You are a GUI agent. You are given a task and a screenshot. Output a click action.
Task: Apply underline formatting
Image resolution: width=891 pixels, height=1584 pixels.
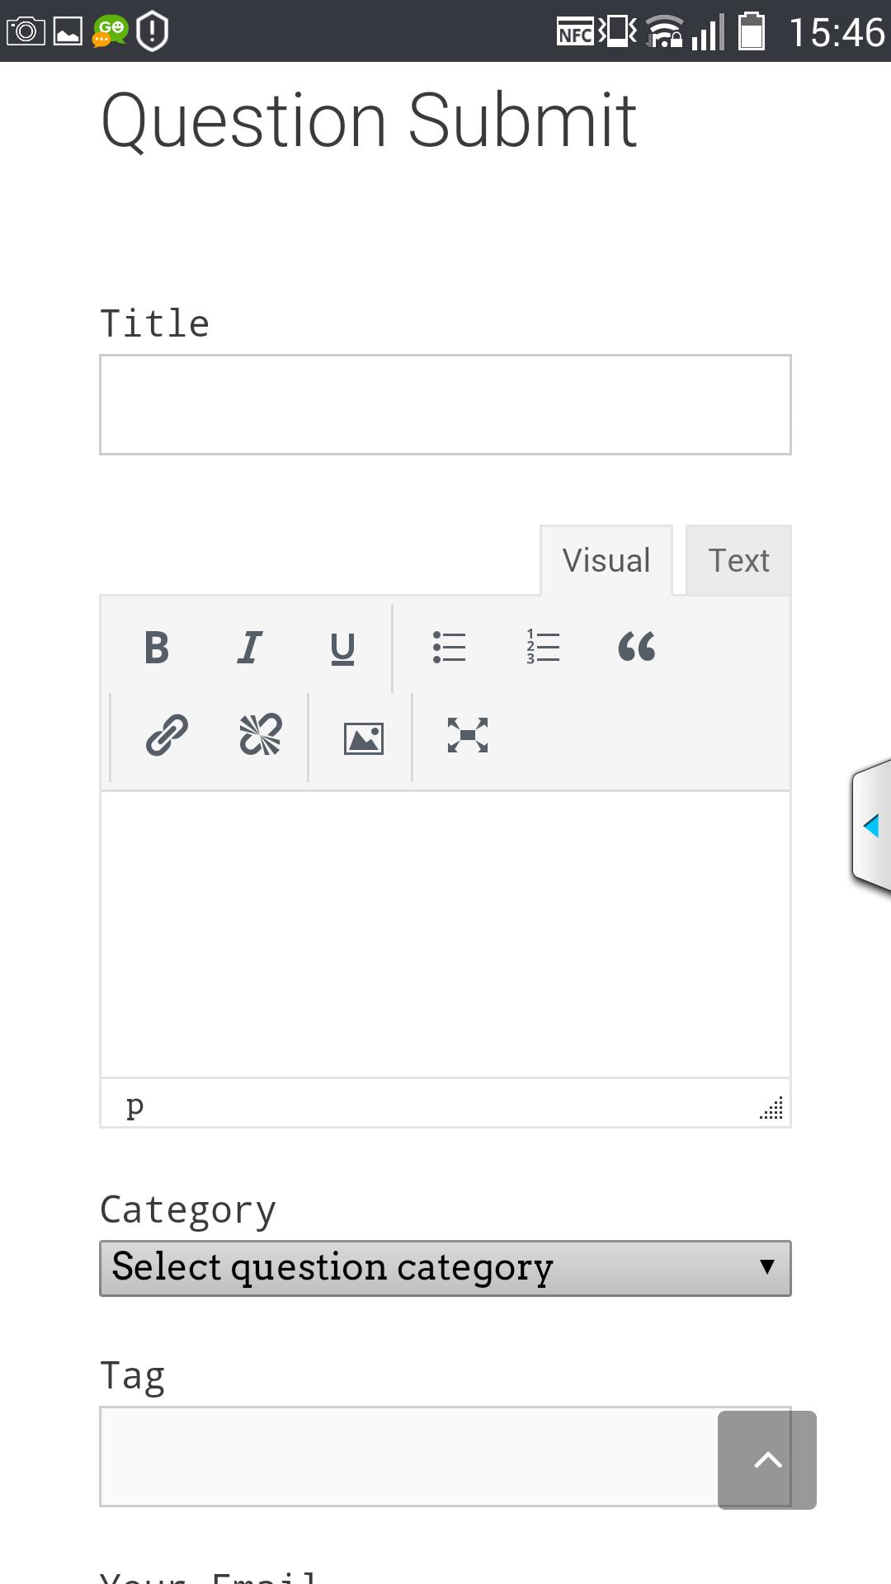(342, 648)
